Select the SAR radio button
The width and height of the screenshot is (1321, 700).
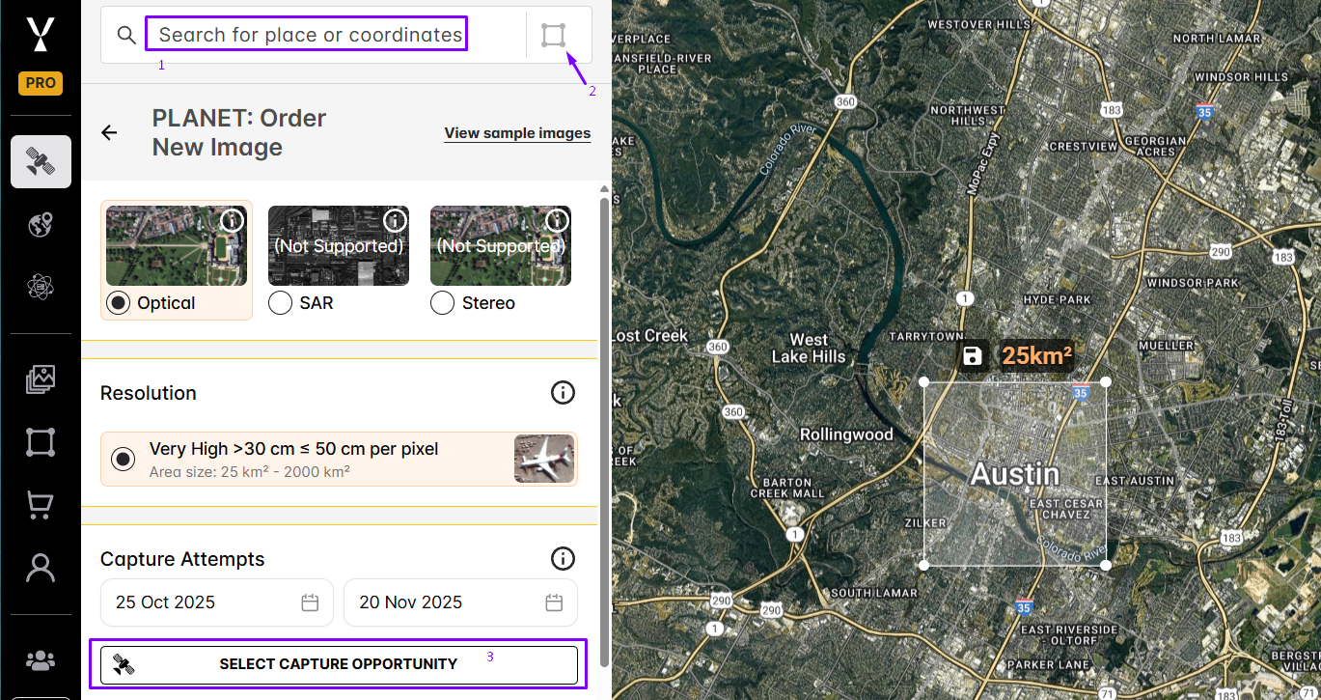[x=281, y=303]
